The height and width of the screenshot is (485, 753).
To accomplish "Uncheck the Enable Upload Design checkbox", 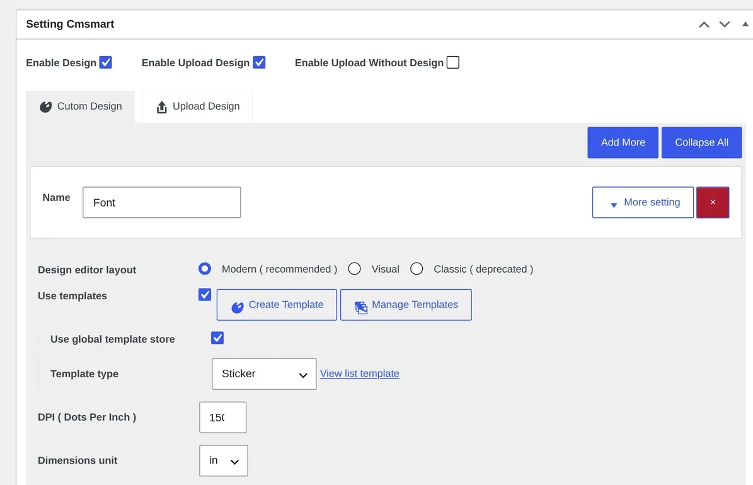I will (260, 62).
